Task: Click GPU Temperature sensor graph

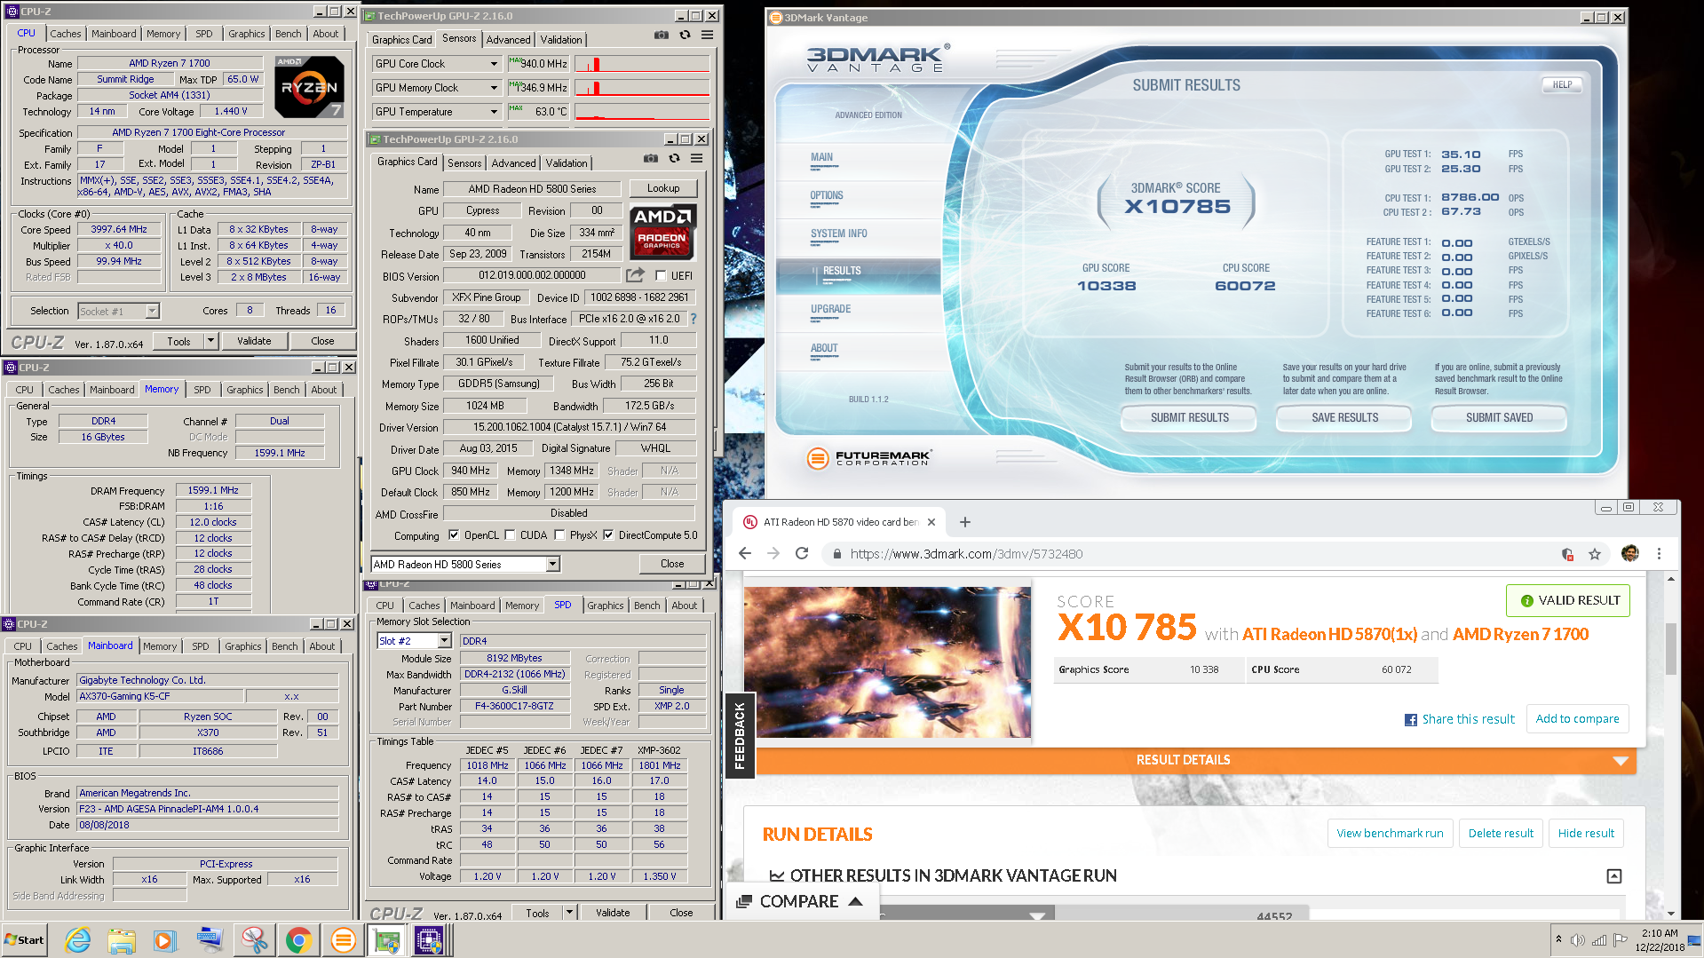Action: click(x=642, y=112)
